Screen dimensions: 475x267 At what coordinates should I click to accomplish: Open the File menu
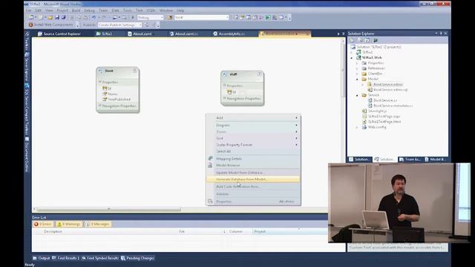point(28,10)
